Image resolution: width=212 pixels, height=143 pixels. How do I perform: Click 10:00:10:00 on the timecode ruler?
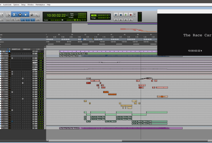click(x=98, y=39)
